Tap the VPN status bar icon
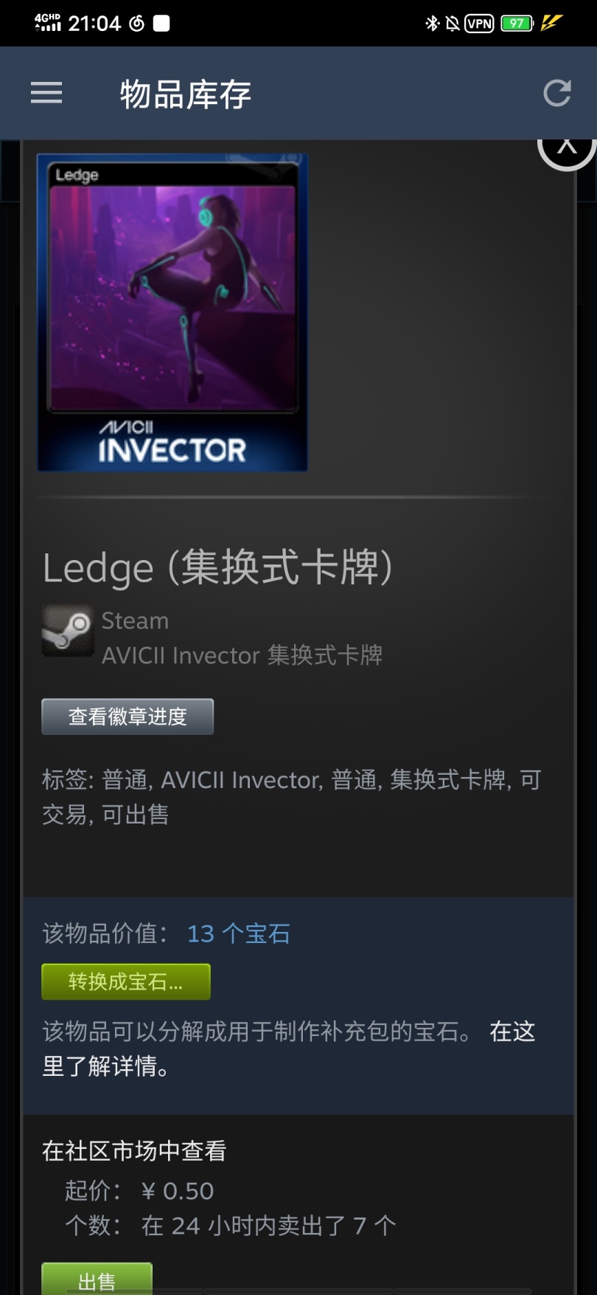 point(479,24)
